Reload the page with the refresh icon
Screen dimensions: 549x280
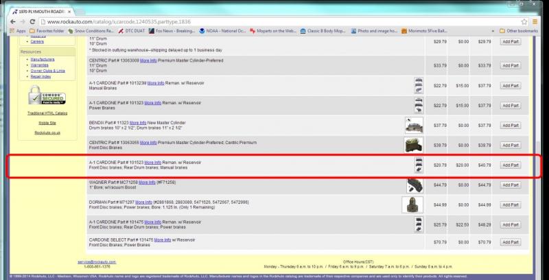(x=32, y=22)
